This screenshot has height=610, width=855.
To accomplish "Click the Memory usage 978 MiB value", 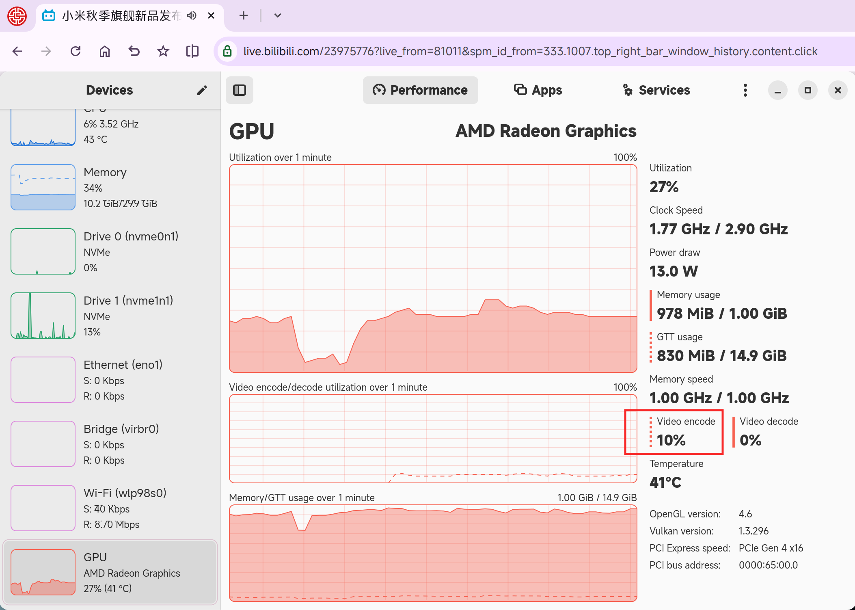I will 722,314.
